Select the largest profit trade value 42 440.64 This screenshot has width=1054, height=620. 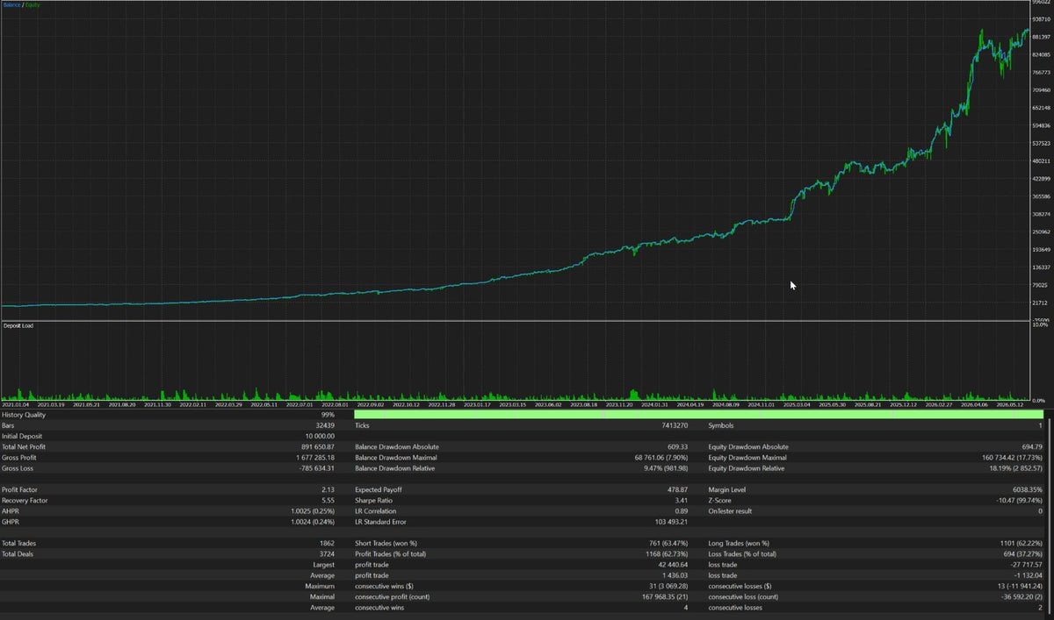[x=673, y=564]
